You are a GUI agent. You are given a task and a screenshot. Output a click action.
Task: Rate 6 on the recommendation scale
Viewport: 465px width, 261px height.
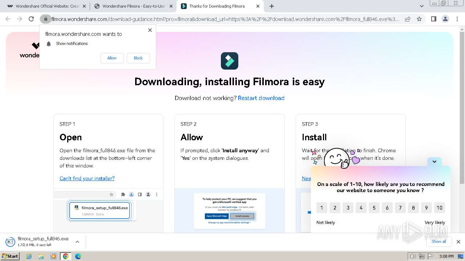click(x=387, y=208)
